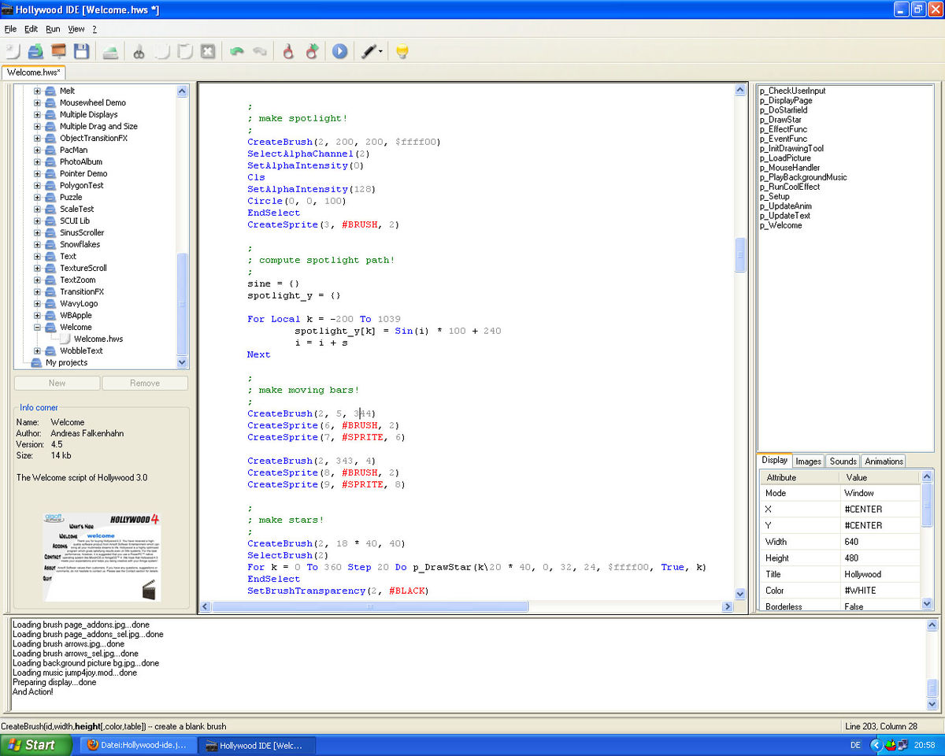Click the code editor's scroll right arrow
945x756 pixels.
coord(728,607)
